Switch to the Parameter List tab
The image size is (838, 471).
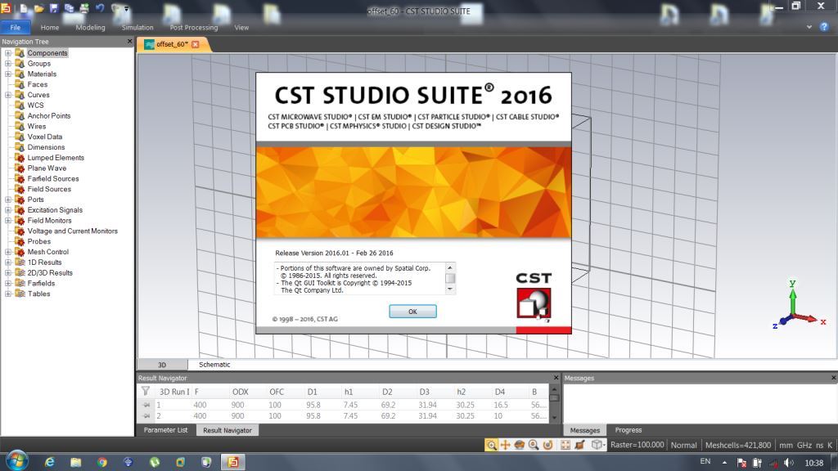165,430
